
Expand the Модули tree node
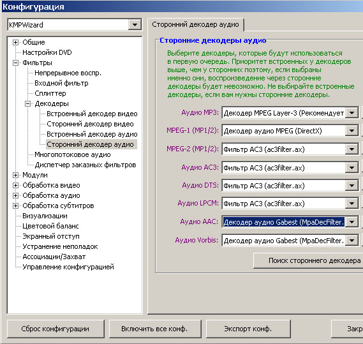coord(15,175)
